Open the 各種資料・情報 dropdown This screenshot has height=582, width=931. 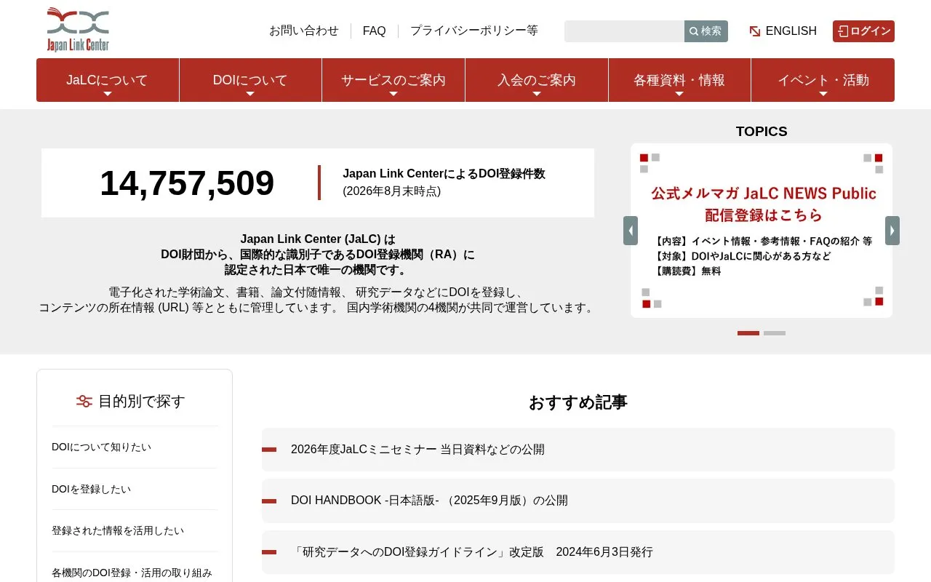(x=679, y=80)
